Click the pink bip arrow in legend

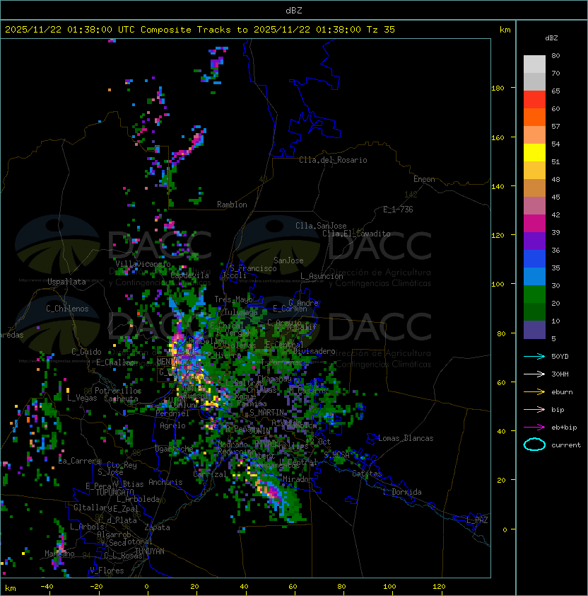[x=534, y=409]
